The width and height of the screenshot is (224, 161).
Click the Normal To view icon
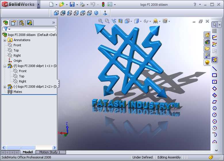click(x=105, y=13)
